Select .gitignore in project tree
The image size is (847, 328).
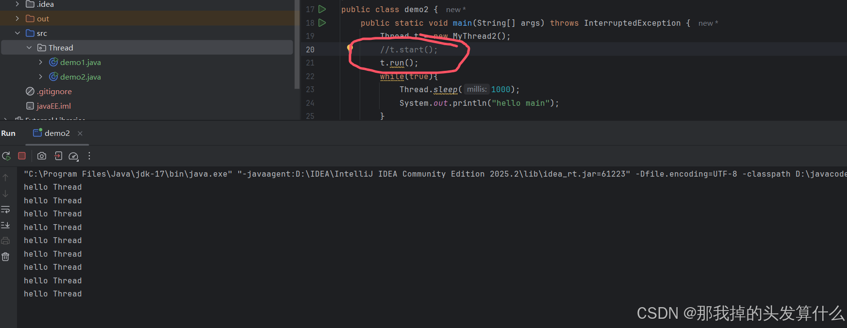pos(54,91)
